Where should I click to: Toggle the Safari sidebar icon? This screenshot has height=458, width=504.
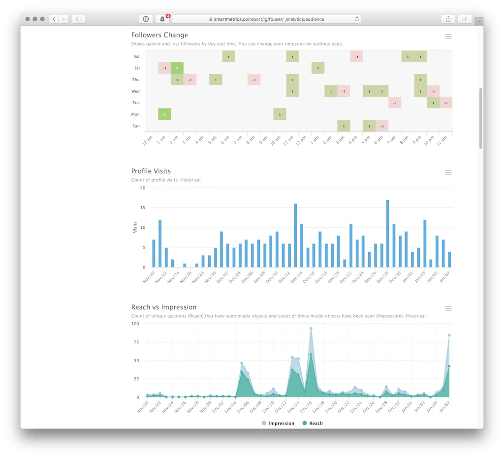[x=78, y=18]
